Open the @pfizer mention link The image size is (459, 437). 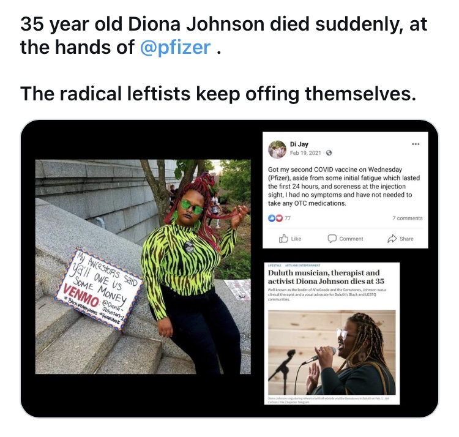coord(176,47)
